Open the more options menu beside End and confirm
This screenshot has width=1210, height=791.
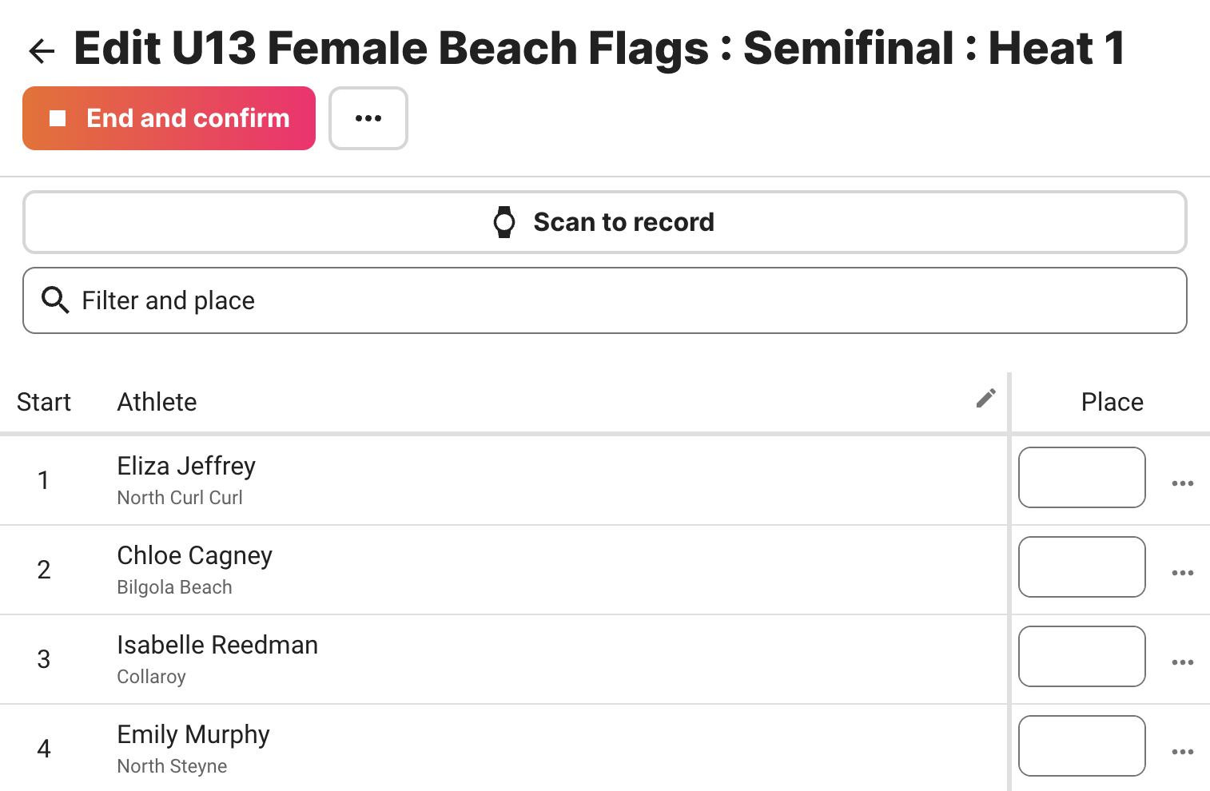tap(368, 118)
